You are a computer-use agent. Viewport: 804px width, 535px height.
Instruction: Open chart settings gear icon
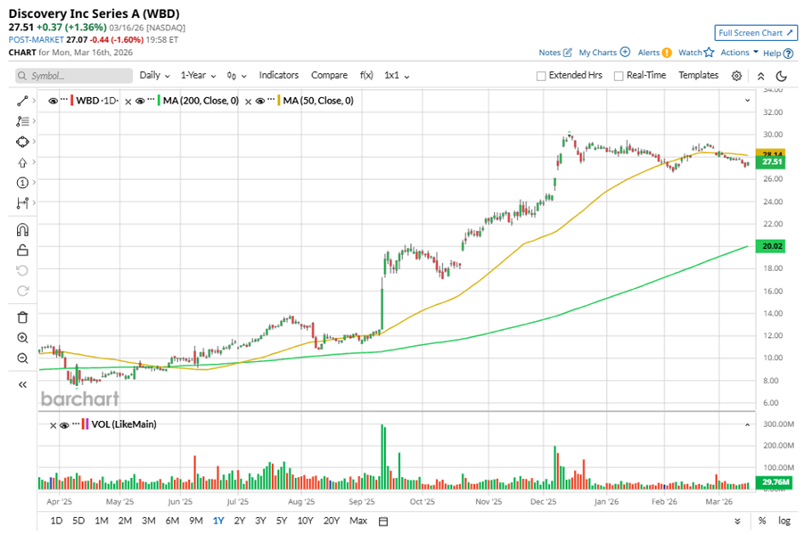click(x=736, y=76)
